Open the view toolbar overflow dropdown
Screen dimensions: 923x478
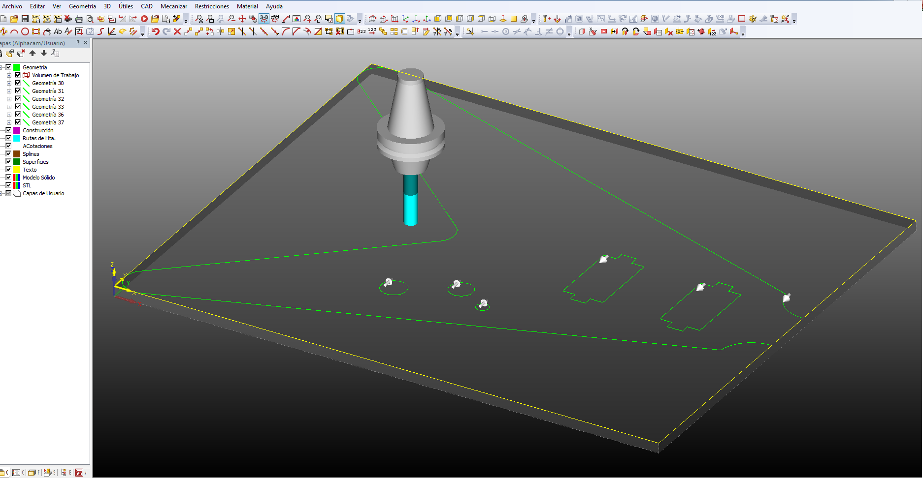tap(360, 20)
